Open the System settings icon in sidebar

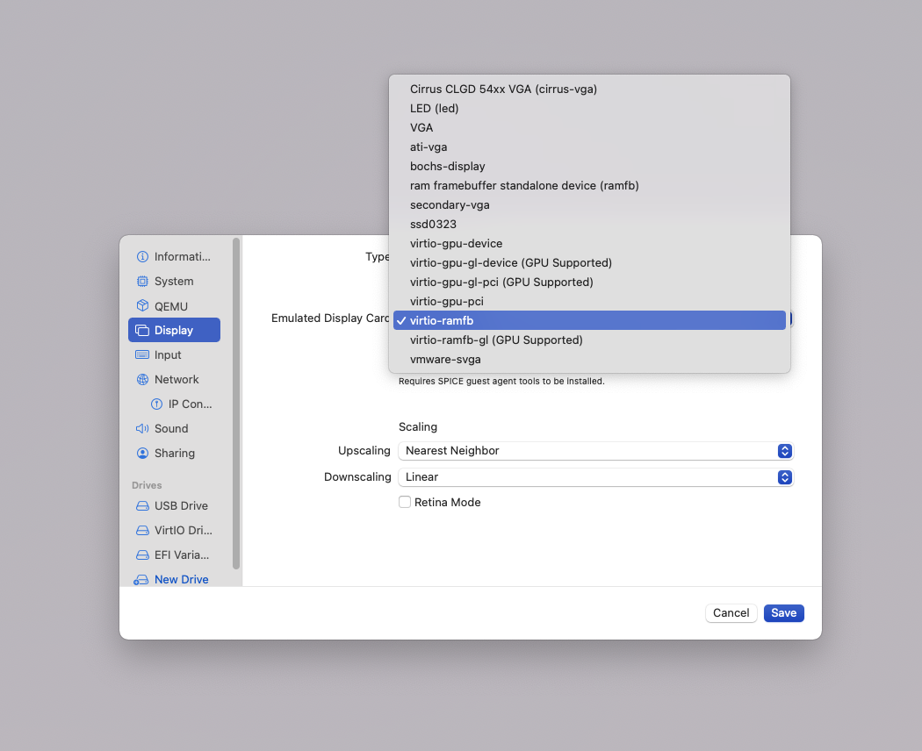141,281
